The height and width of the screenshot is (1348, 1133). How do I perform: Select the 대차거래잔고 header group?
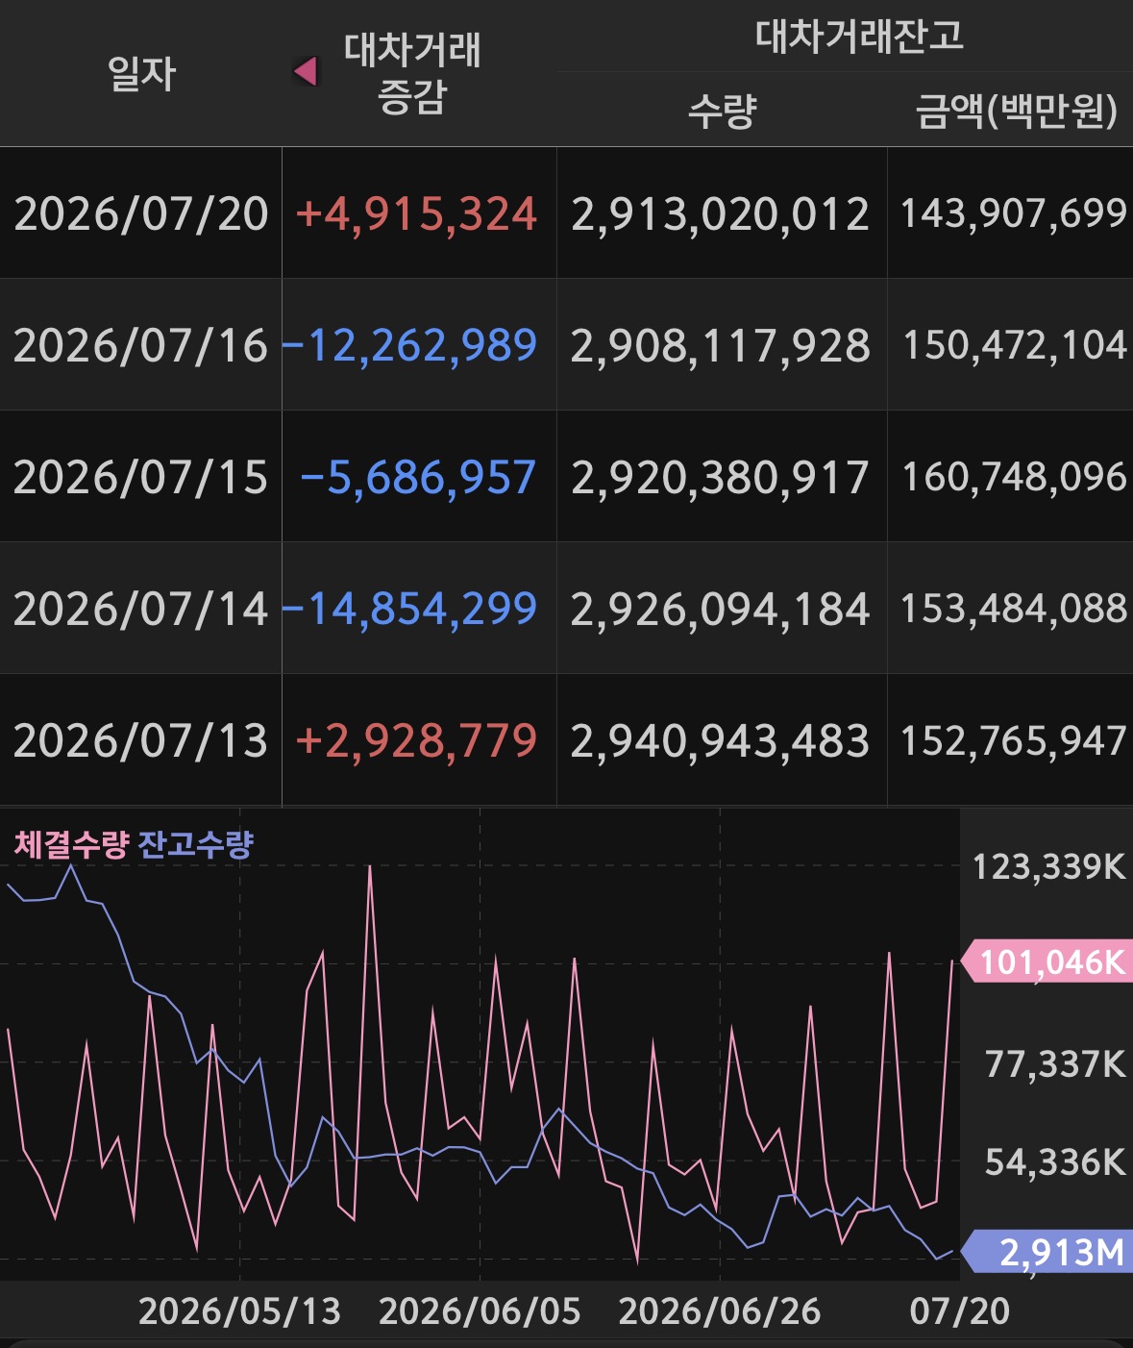tap(859, 36)
